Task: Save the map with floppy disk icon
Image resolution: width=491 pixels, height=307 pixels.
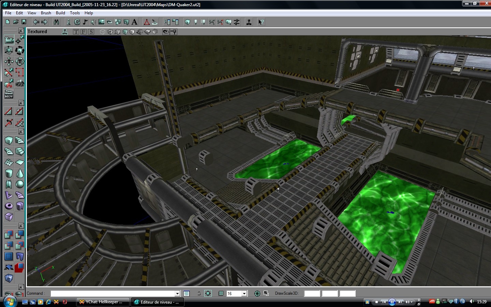Action: [24, 22]
